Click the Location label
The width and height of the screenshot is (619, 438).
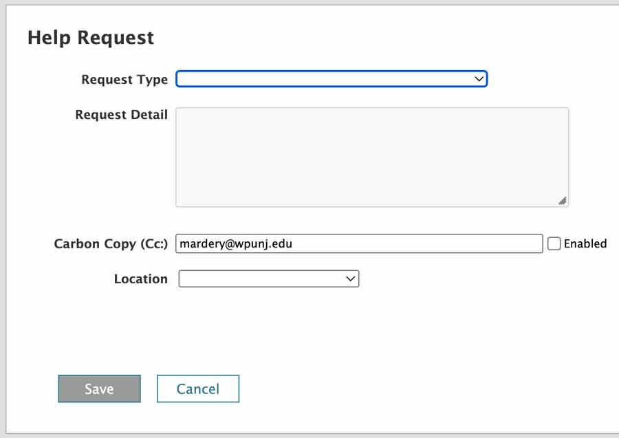click(140, 279)
